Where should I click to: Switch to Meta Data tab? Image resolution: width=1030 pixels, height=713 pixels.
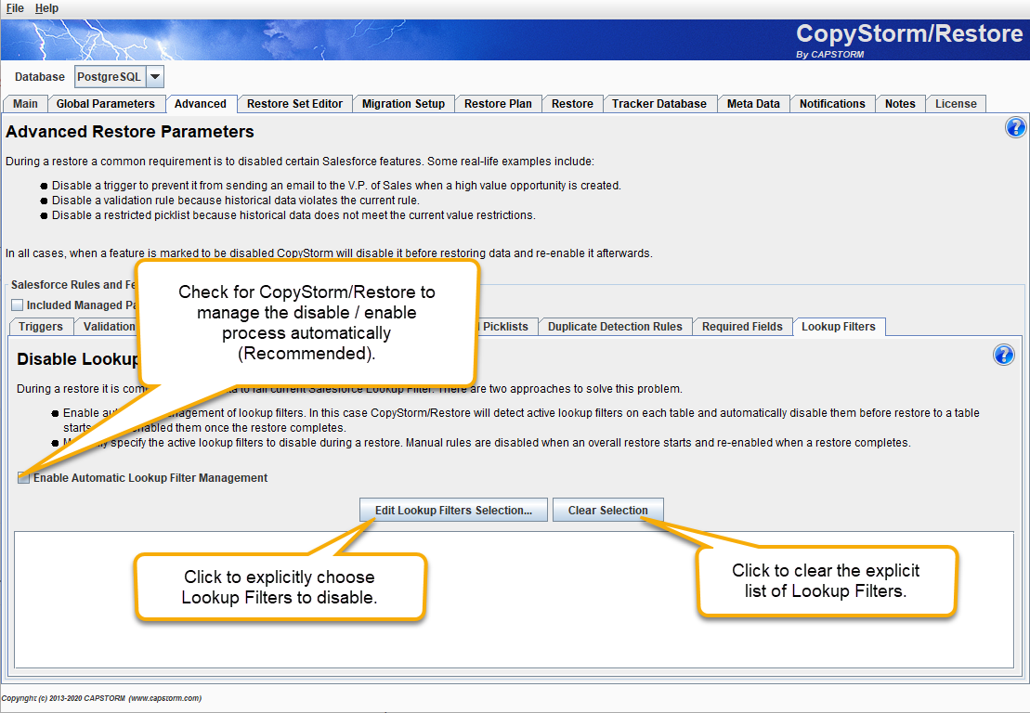pyautogui.click(x=753, y=104)
